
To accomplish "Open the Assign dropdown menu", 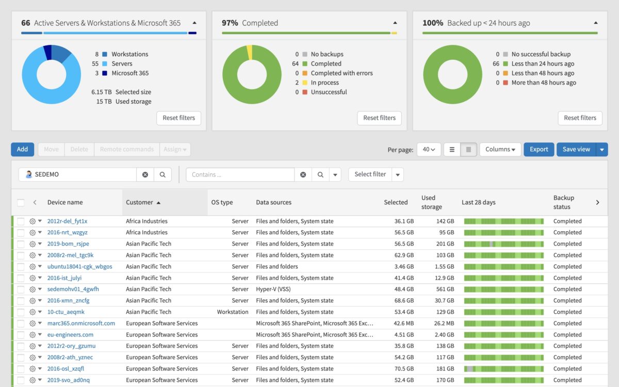I will point(175,149).
